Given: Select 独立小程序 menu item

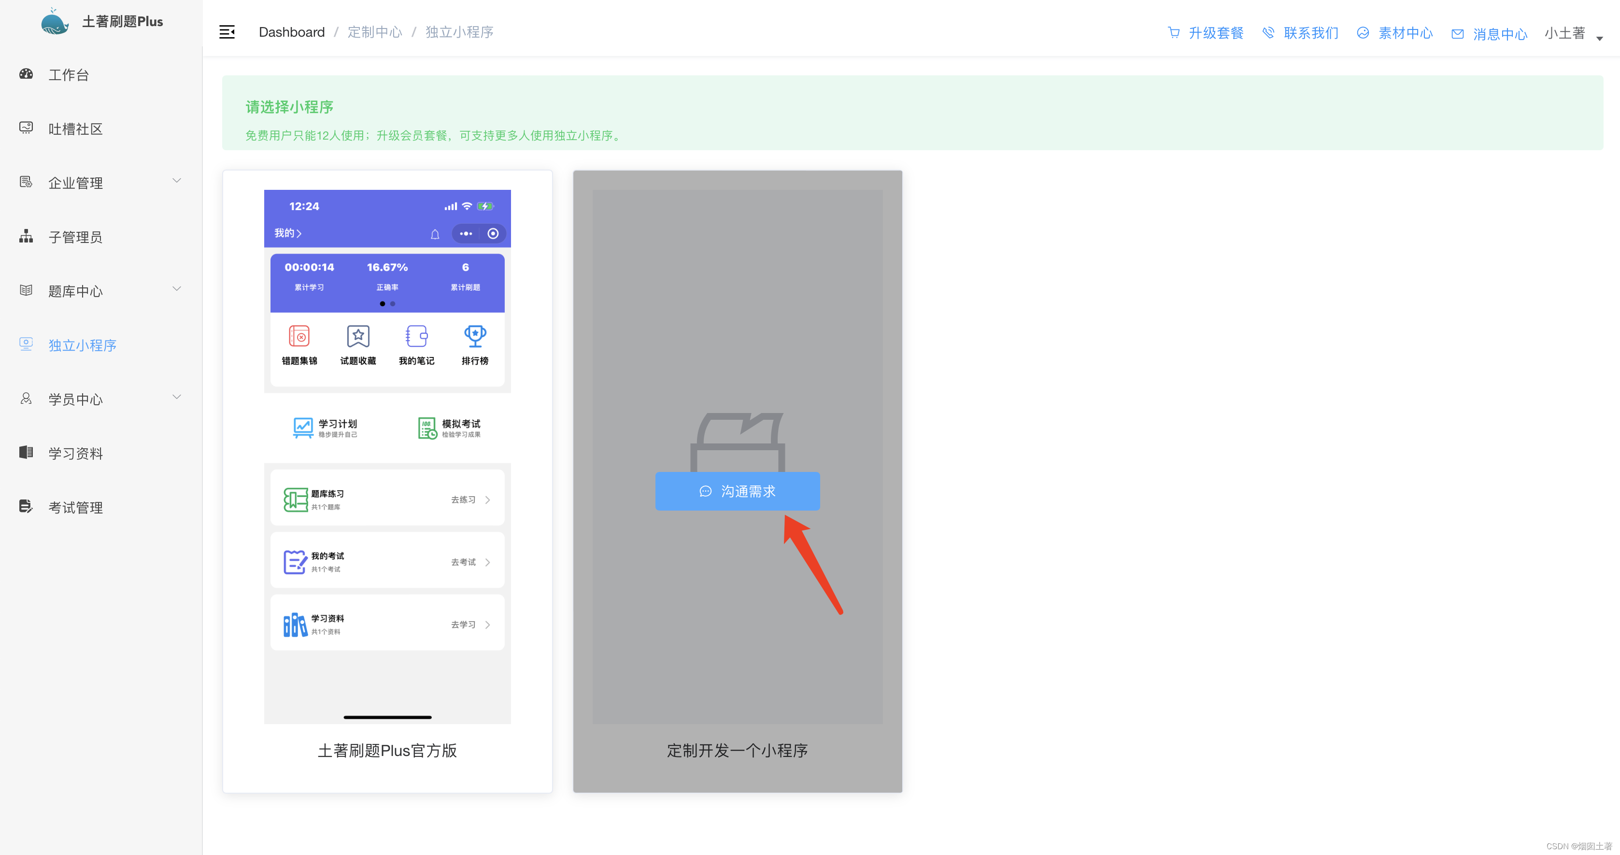Looking at the screenshot, I should [83, 345].
